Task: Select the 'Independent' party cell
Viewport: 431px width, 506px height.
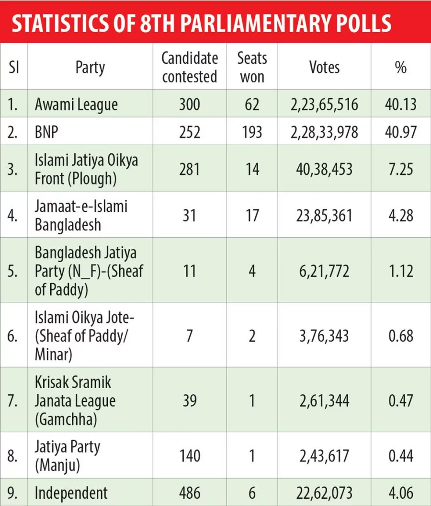Action: [90, 493]
